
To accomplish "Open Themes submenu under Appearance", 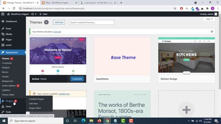I will (6, 59).
